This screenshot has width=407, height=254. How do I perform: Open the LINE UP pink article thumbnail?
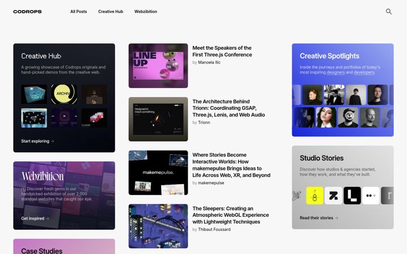[158, 66]
